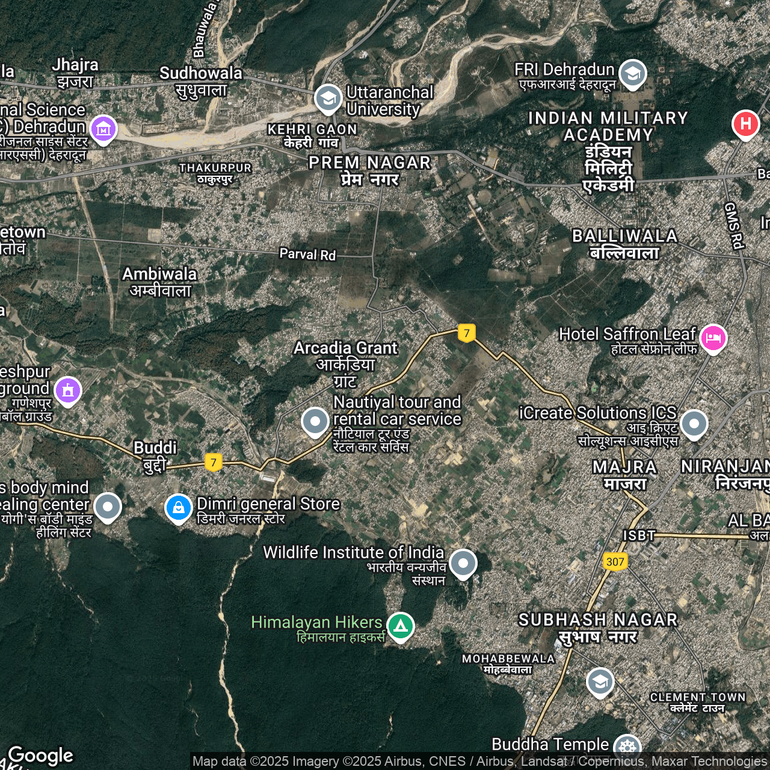Click the Subhash Nagar locality label
The height and width of the screenshot is (770, 770).
tap(598, 627)
